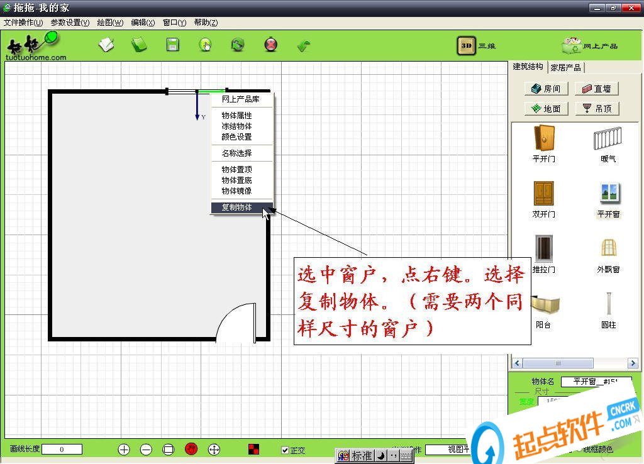
Task: Click the green circular arrows refresh icon
Action: pyautogui.click(x=238, y=45)
